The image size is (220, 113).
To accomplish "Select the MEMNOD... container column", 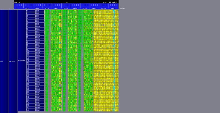I will pyautogui.click(x=22, y=61).
